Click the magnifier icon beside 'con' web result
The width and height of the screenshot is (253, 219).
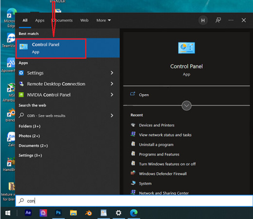[21, 115]
